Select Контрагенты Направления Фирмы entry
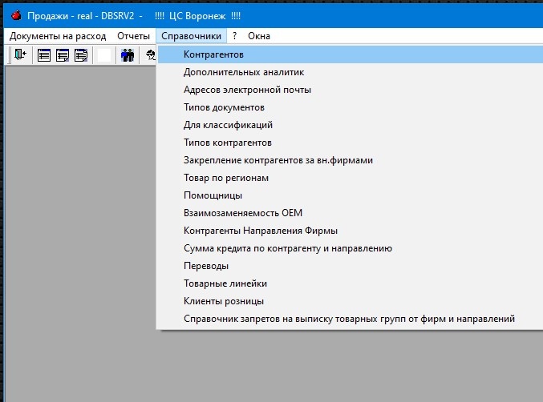This screenshot has width=543, height=402. [x=351, y=231]
